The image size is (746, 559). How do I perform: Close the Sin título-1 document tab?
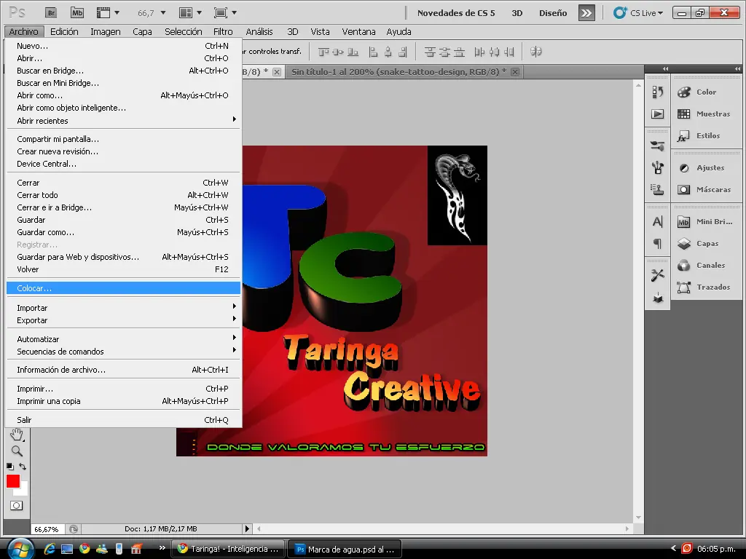coord(515,72)
